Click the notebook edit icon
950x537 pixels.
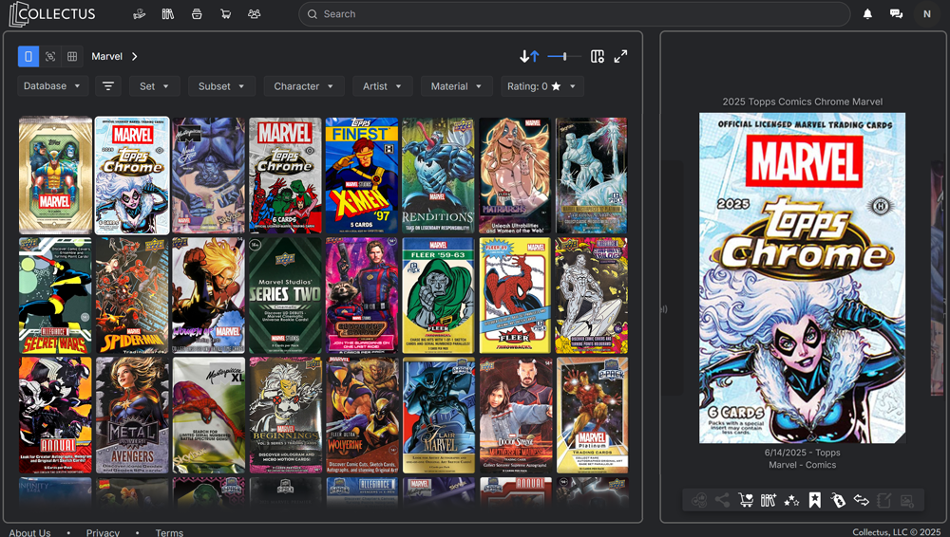[x=883, y=500]
